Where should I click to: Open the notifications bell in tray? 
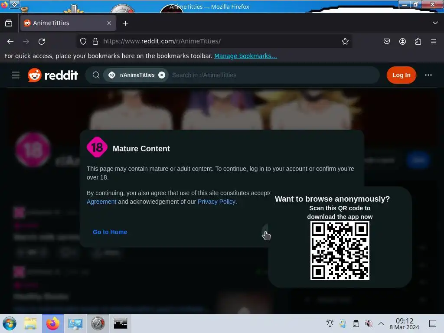point(330,323)
